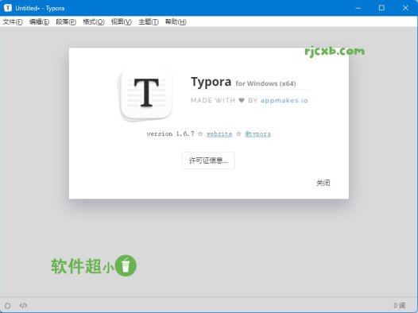Follow the website link

219,133
